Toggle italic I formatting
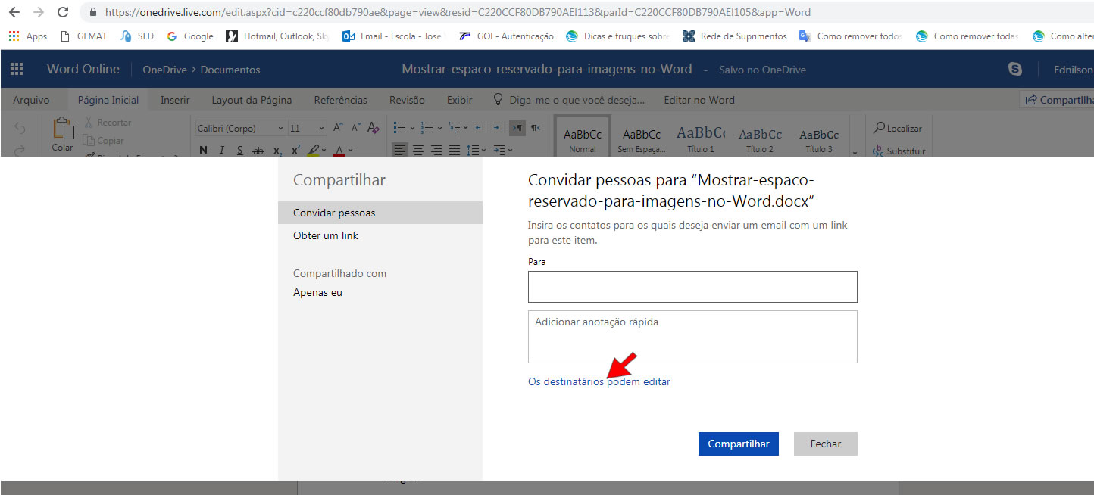Image resolution: width=1094 pixels, height=495 pixels. pos(222,150)
